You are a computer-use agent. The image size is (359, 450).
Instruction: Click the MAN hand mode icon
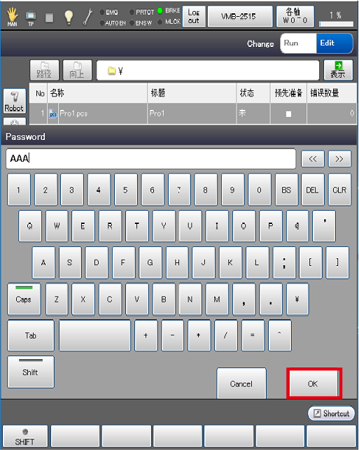[x=13, y=17]
